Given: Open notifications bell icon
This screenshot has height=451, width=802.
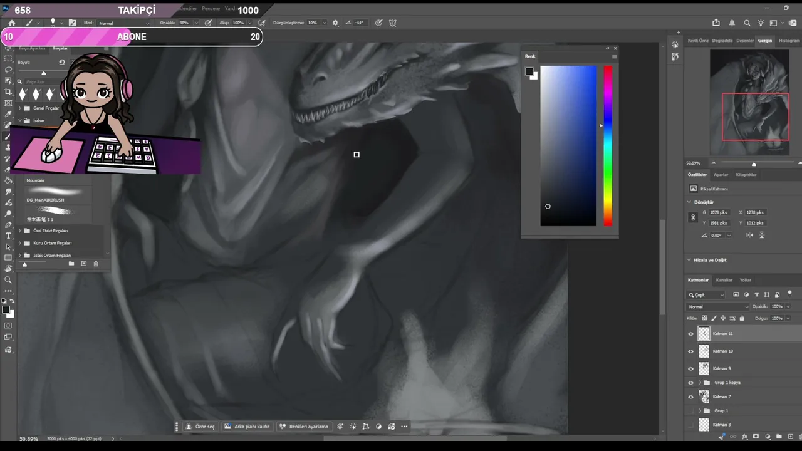Looking at the screenshot, I should tap(732, 23).
